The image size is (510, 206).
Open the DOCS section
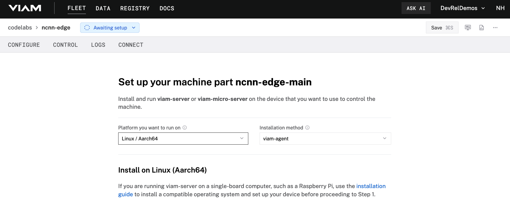click(x=167, y=9)
